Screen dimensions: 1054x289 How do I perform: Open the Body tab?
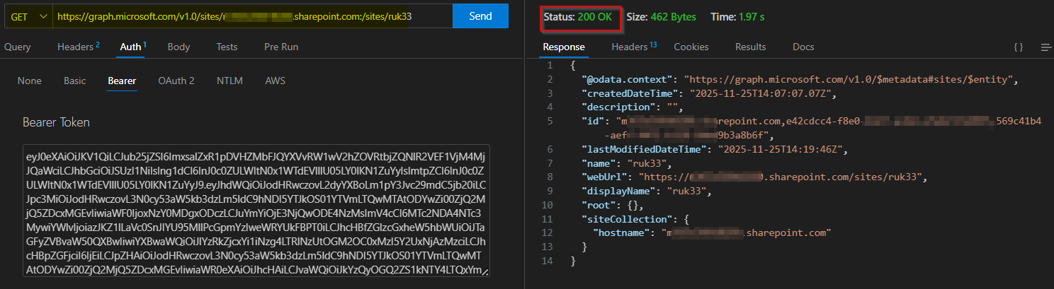pyautogui.click(x=178, y=47)
